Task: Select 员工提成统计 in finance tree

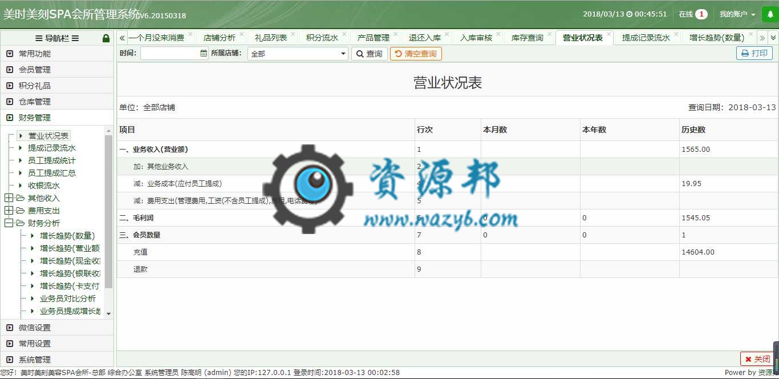Action: (52, 160)
